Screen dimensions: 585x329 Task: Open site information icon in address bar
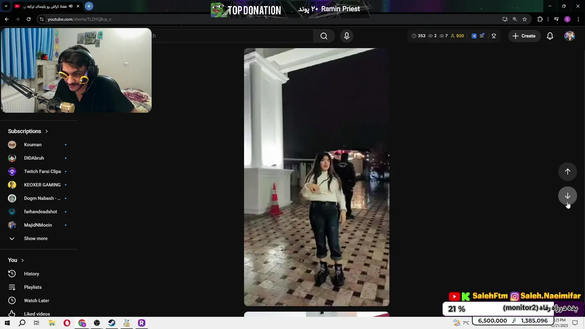[x=42, y=19]
